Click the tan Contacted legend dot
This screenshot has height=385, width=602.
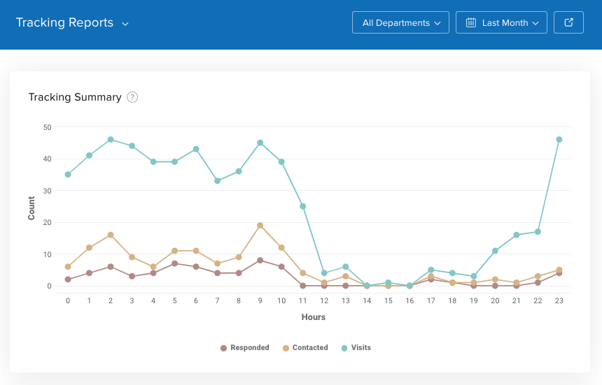[286, 348]
